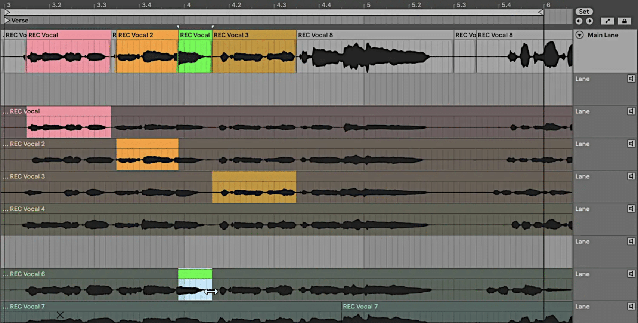The width and height of the screenshot is (638, 323).
Task: Jump to next locator arrow
Action: click(x=589, y=21)
